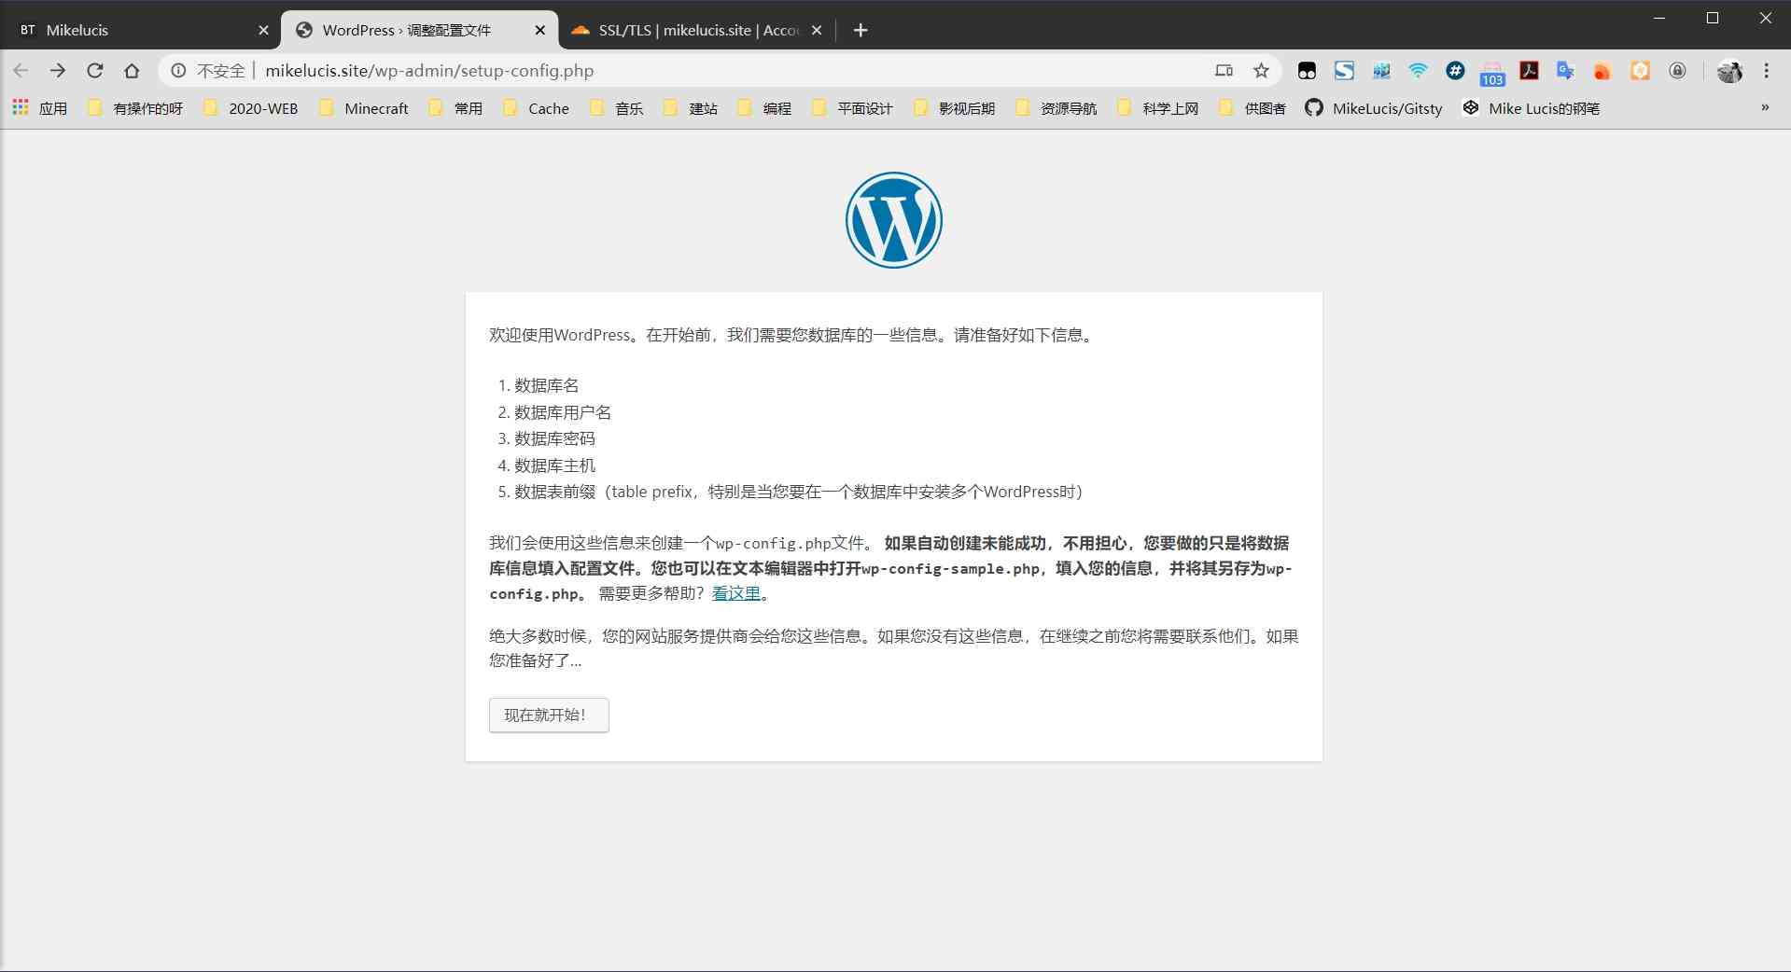
Task: Open the Google Translate extension
Action: click(x=1566, y=70)
